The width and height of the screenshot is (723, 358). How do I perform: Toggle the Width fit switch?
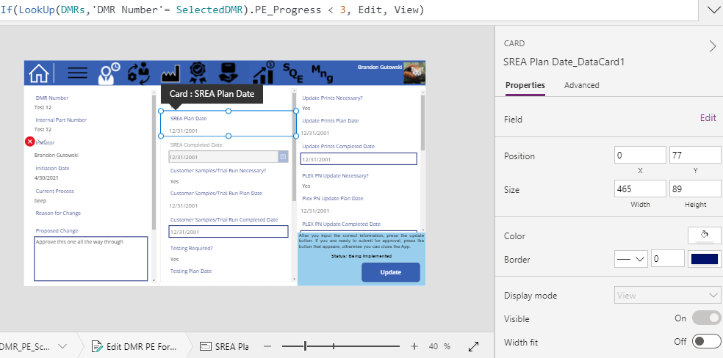click(x=706, y=342)
